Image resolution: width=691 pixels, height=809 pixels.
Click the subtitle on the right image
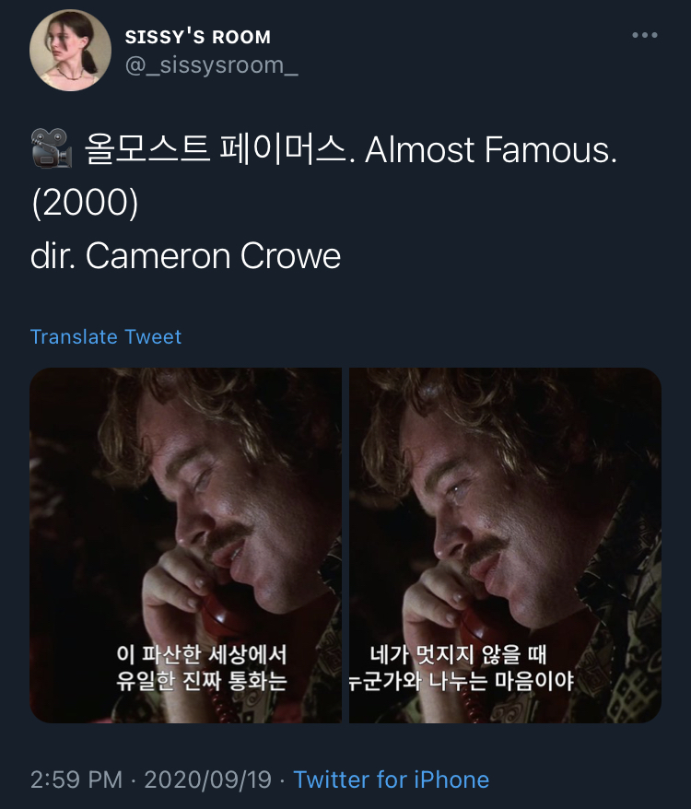(462, 668)
